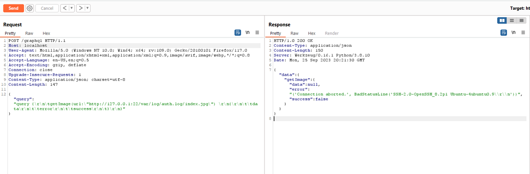Click the Accept-Language: en-US header
The image size is (530, 174).
pyautogui.click(x=49, y=60)
